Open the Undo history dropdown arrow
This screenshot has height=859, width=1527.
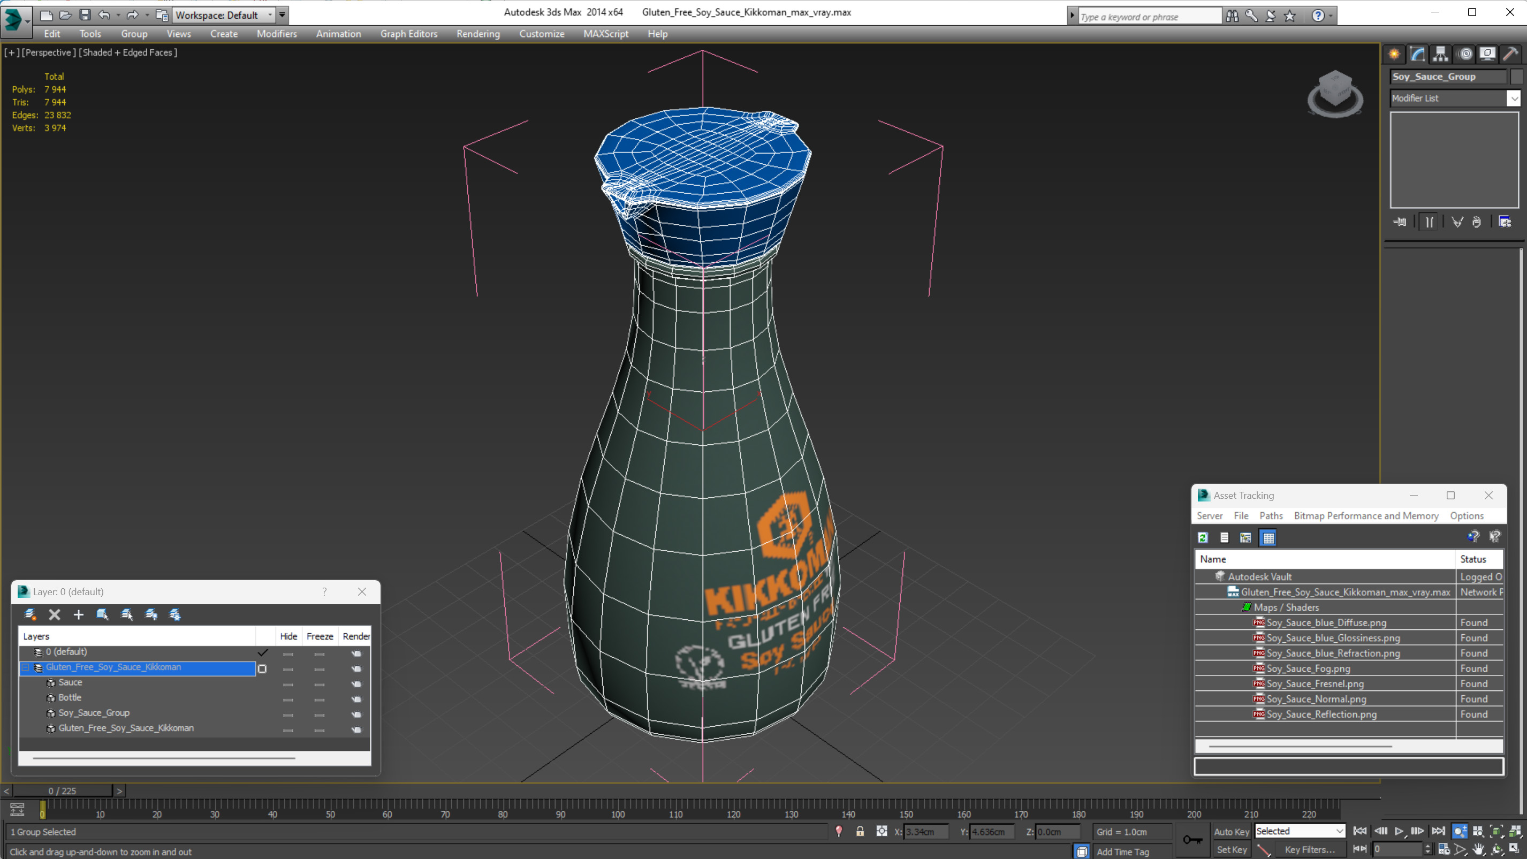119,15
